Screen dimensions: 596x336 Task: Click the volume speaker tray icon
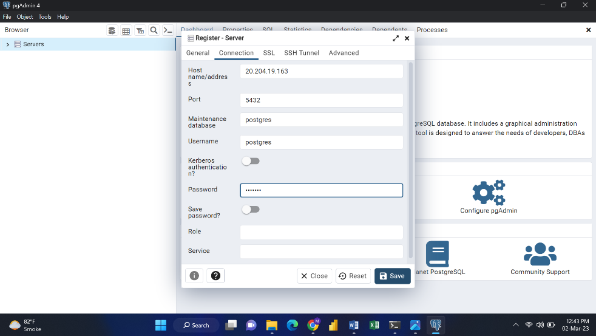click(x=540, y=325)
